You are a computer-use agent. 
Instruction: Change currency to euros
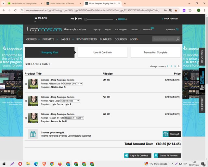coord(171,66)
